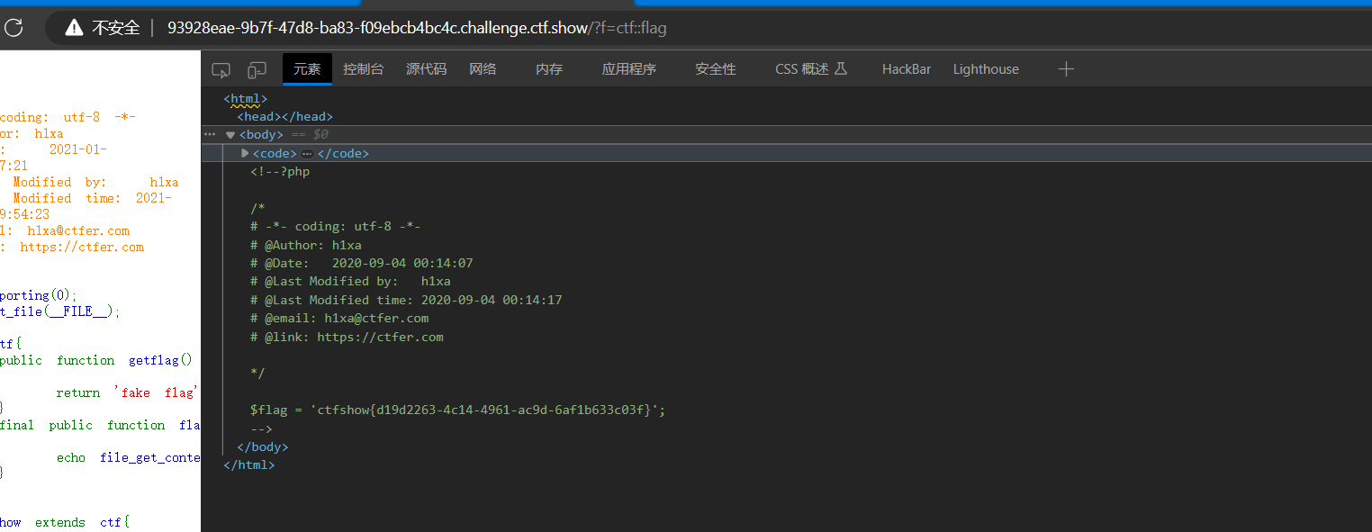The width and height of the screenshot is (1372, 532).
Task: Open the 控制台 tab
Action: coord(364,69)
